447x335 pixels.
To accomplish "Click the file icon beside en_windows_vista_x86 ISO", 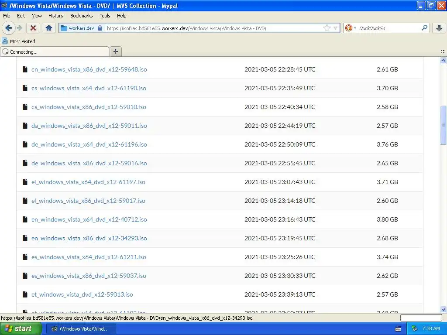I will pyautogui.click(x=25, y=238).
